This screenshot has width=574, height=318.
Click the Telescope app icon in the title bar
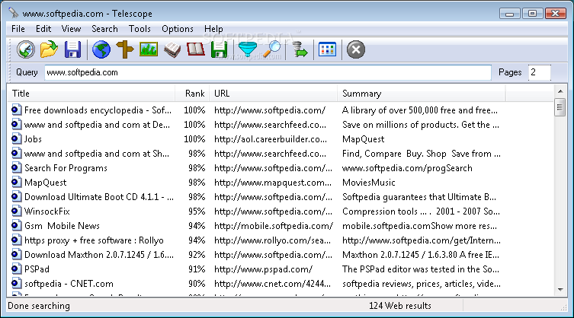14,13
